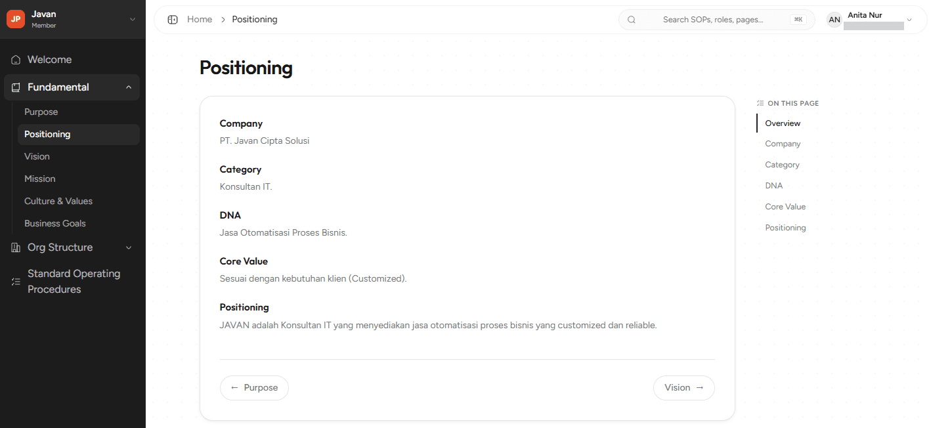Screen dimensions: 929x428
Task: Expand the Org Structure chevron
Action: coord(129,247)
